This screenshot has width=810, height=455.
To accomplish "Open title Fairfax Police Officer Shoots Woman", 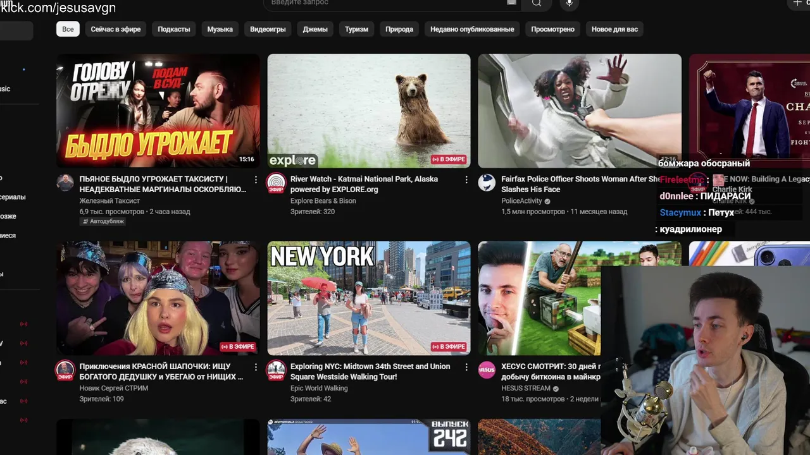I will pos(581,184).
